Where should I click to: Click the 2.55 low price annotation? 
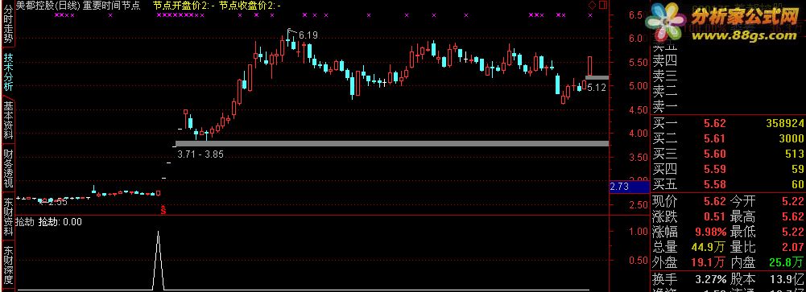coord(58,202)
